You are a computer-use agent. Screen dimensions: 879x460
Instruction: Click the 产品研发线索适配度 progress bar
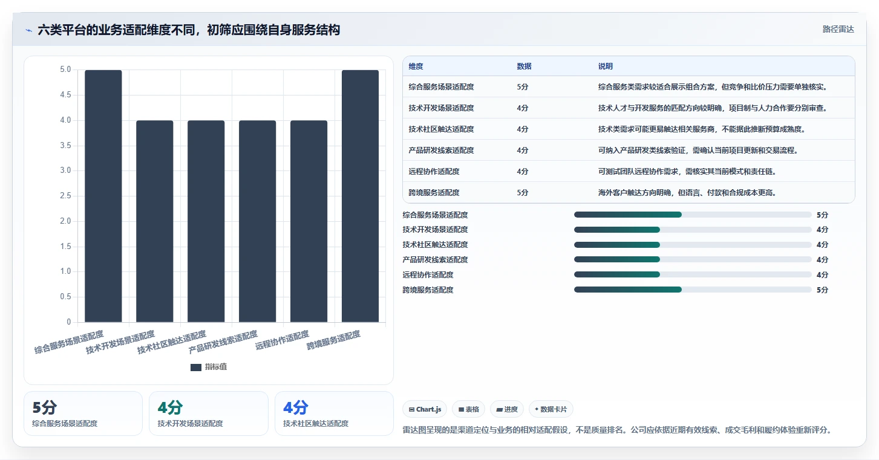point(693,260)
